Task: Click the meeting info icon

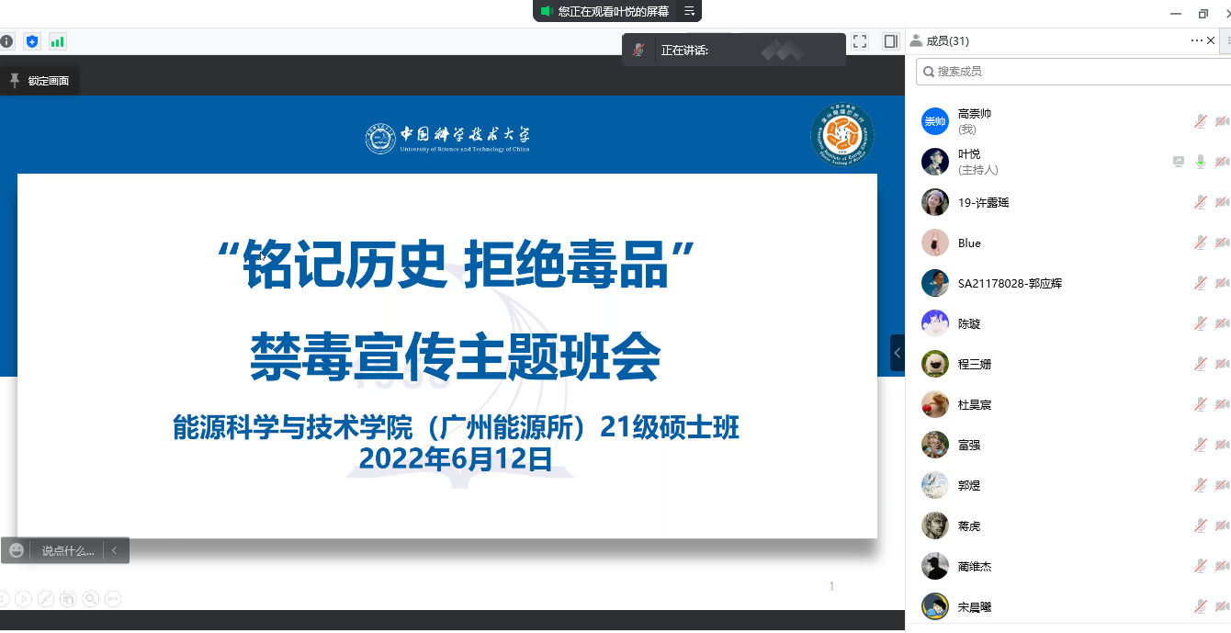Action: tap(7, 41)
